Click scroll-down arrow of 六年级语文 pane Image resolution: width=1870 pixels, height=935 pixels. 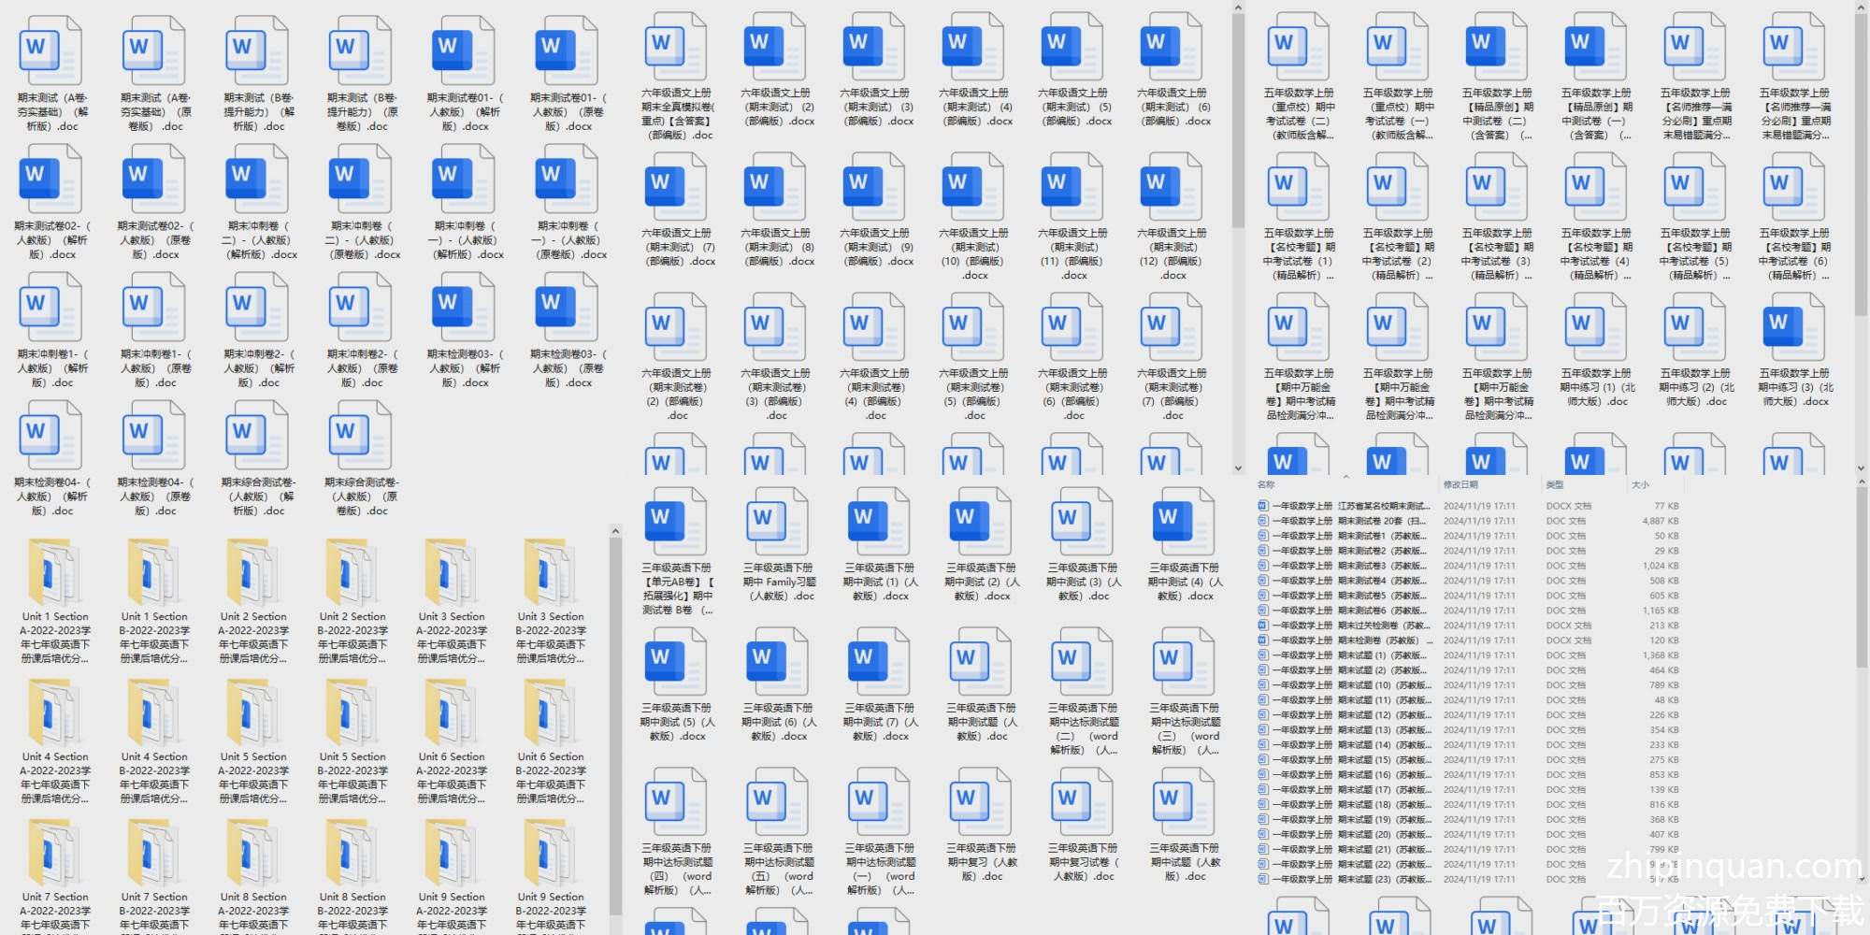(1238, 468)
